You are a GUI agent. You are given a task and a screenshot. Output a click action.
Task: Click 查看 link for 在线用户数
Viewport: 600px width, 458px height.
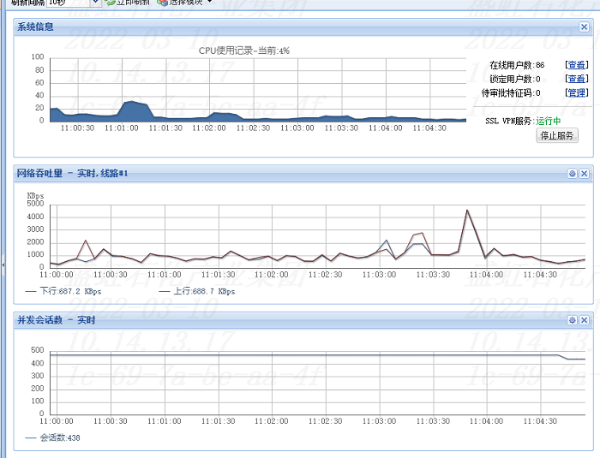point(576,65)
